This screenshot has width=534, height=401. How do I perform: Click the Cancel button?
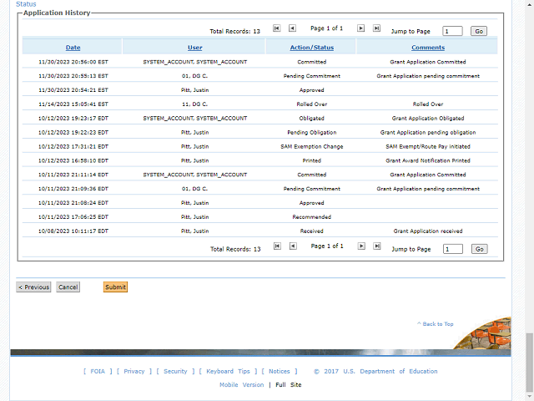[x=68, y=287]
